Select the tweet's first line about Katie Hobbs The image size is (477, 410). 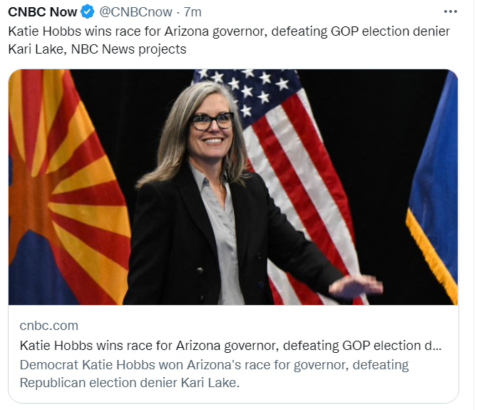tap(229, 31)
